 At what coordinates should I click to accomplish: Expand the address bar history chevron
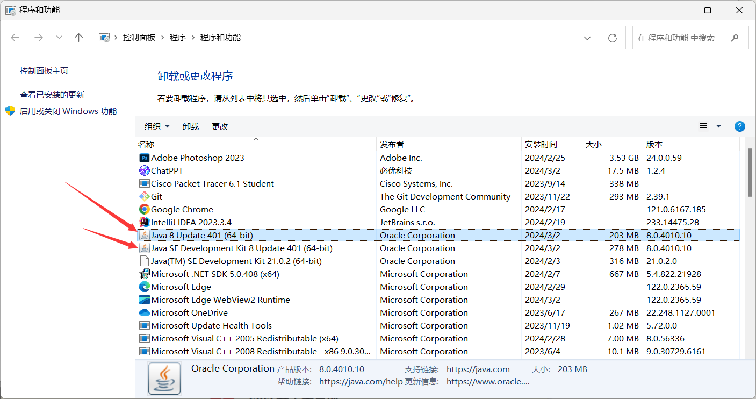pos(587,38)
